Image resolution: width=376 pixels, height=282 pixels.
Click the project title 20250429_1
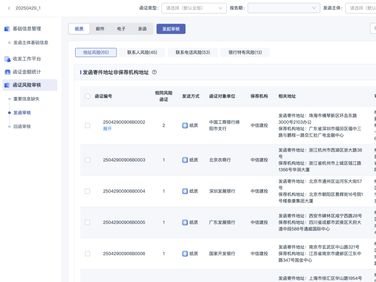click(x=28, y=8)
